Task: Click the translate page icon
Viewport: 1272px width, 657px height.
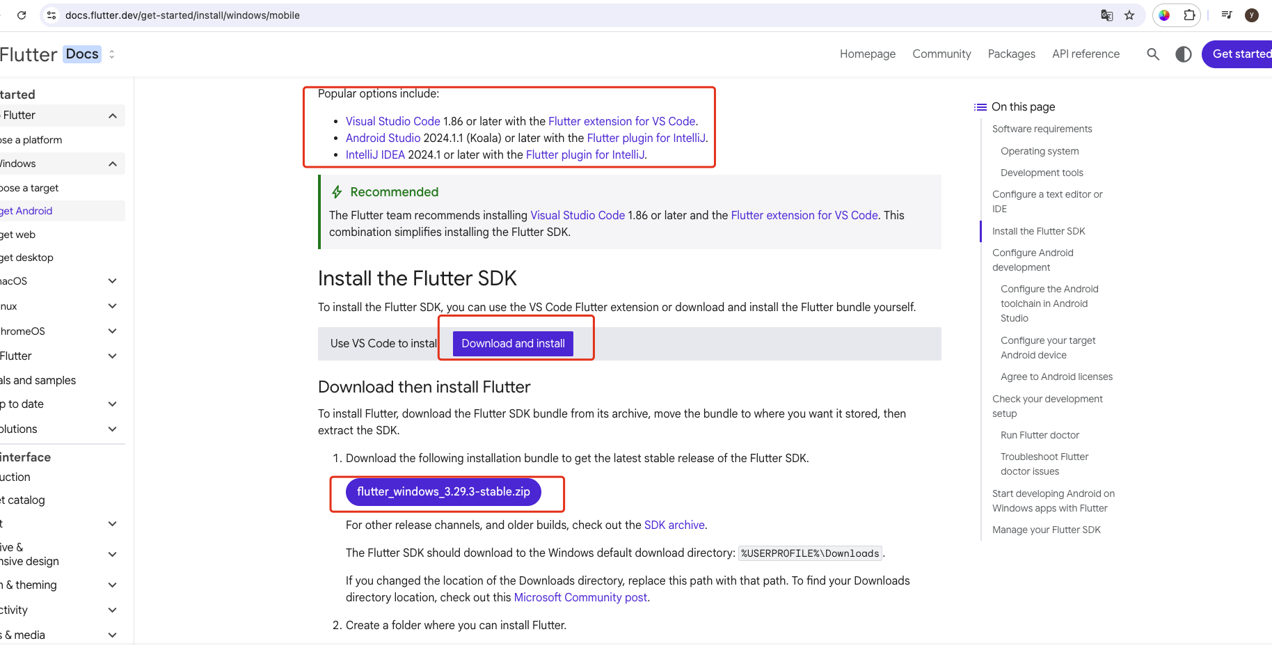Action: point(1106,15)
